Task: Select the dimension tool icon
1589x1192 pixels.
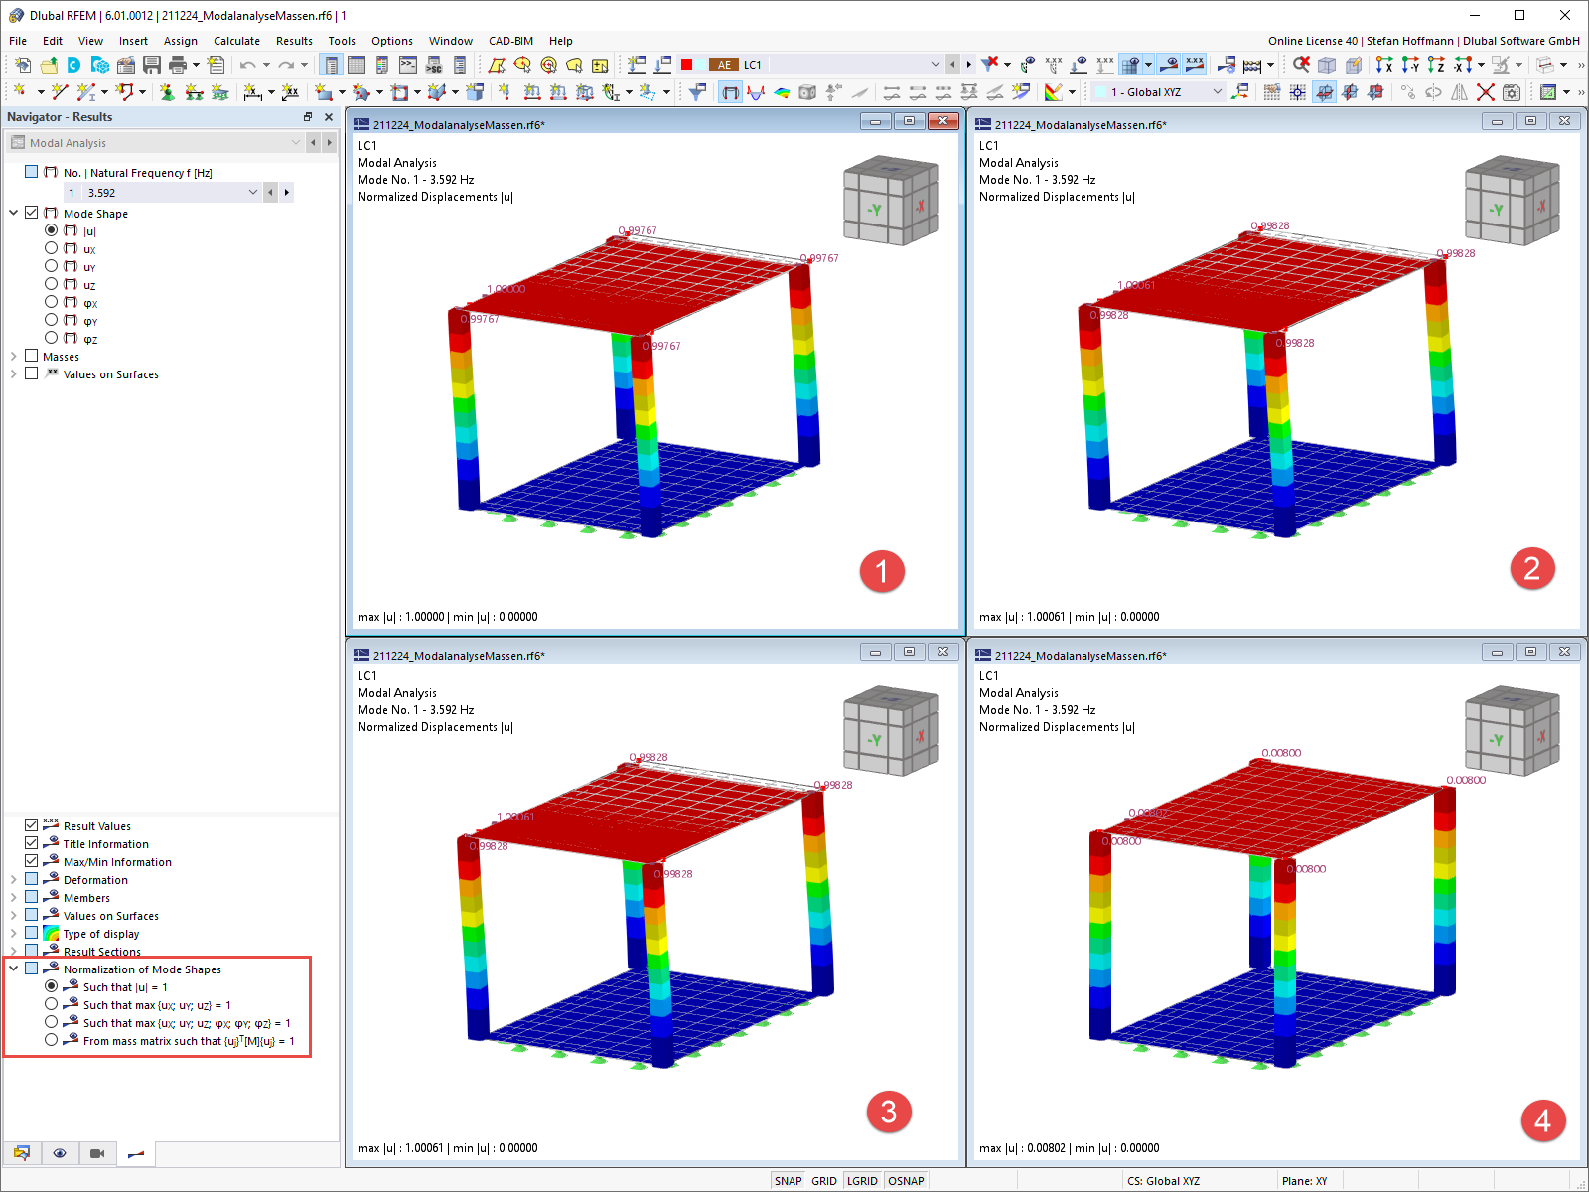Action: click(253, 92)
